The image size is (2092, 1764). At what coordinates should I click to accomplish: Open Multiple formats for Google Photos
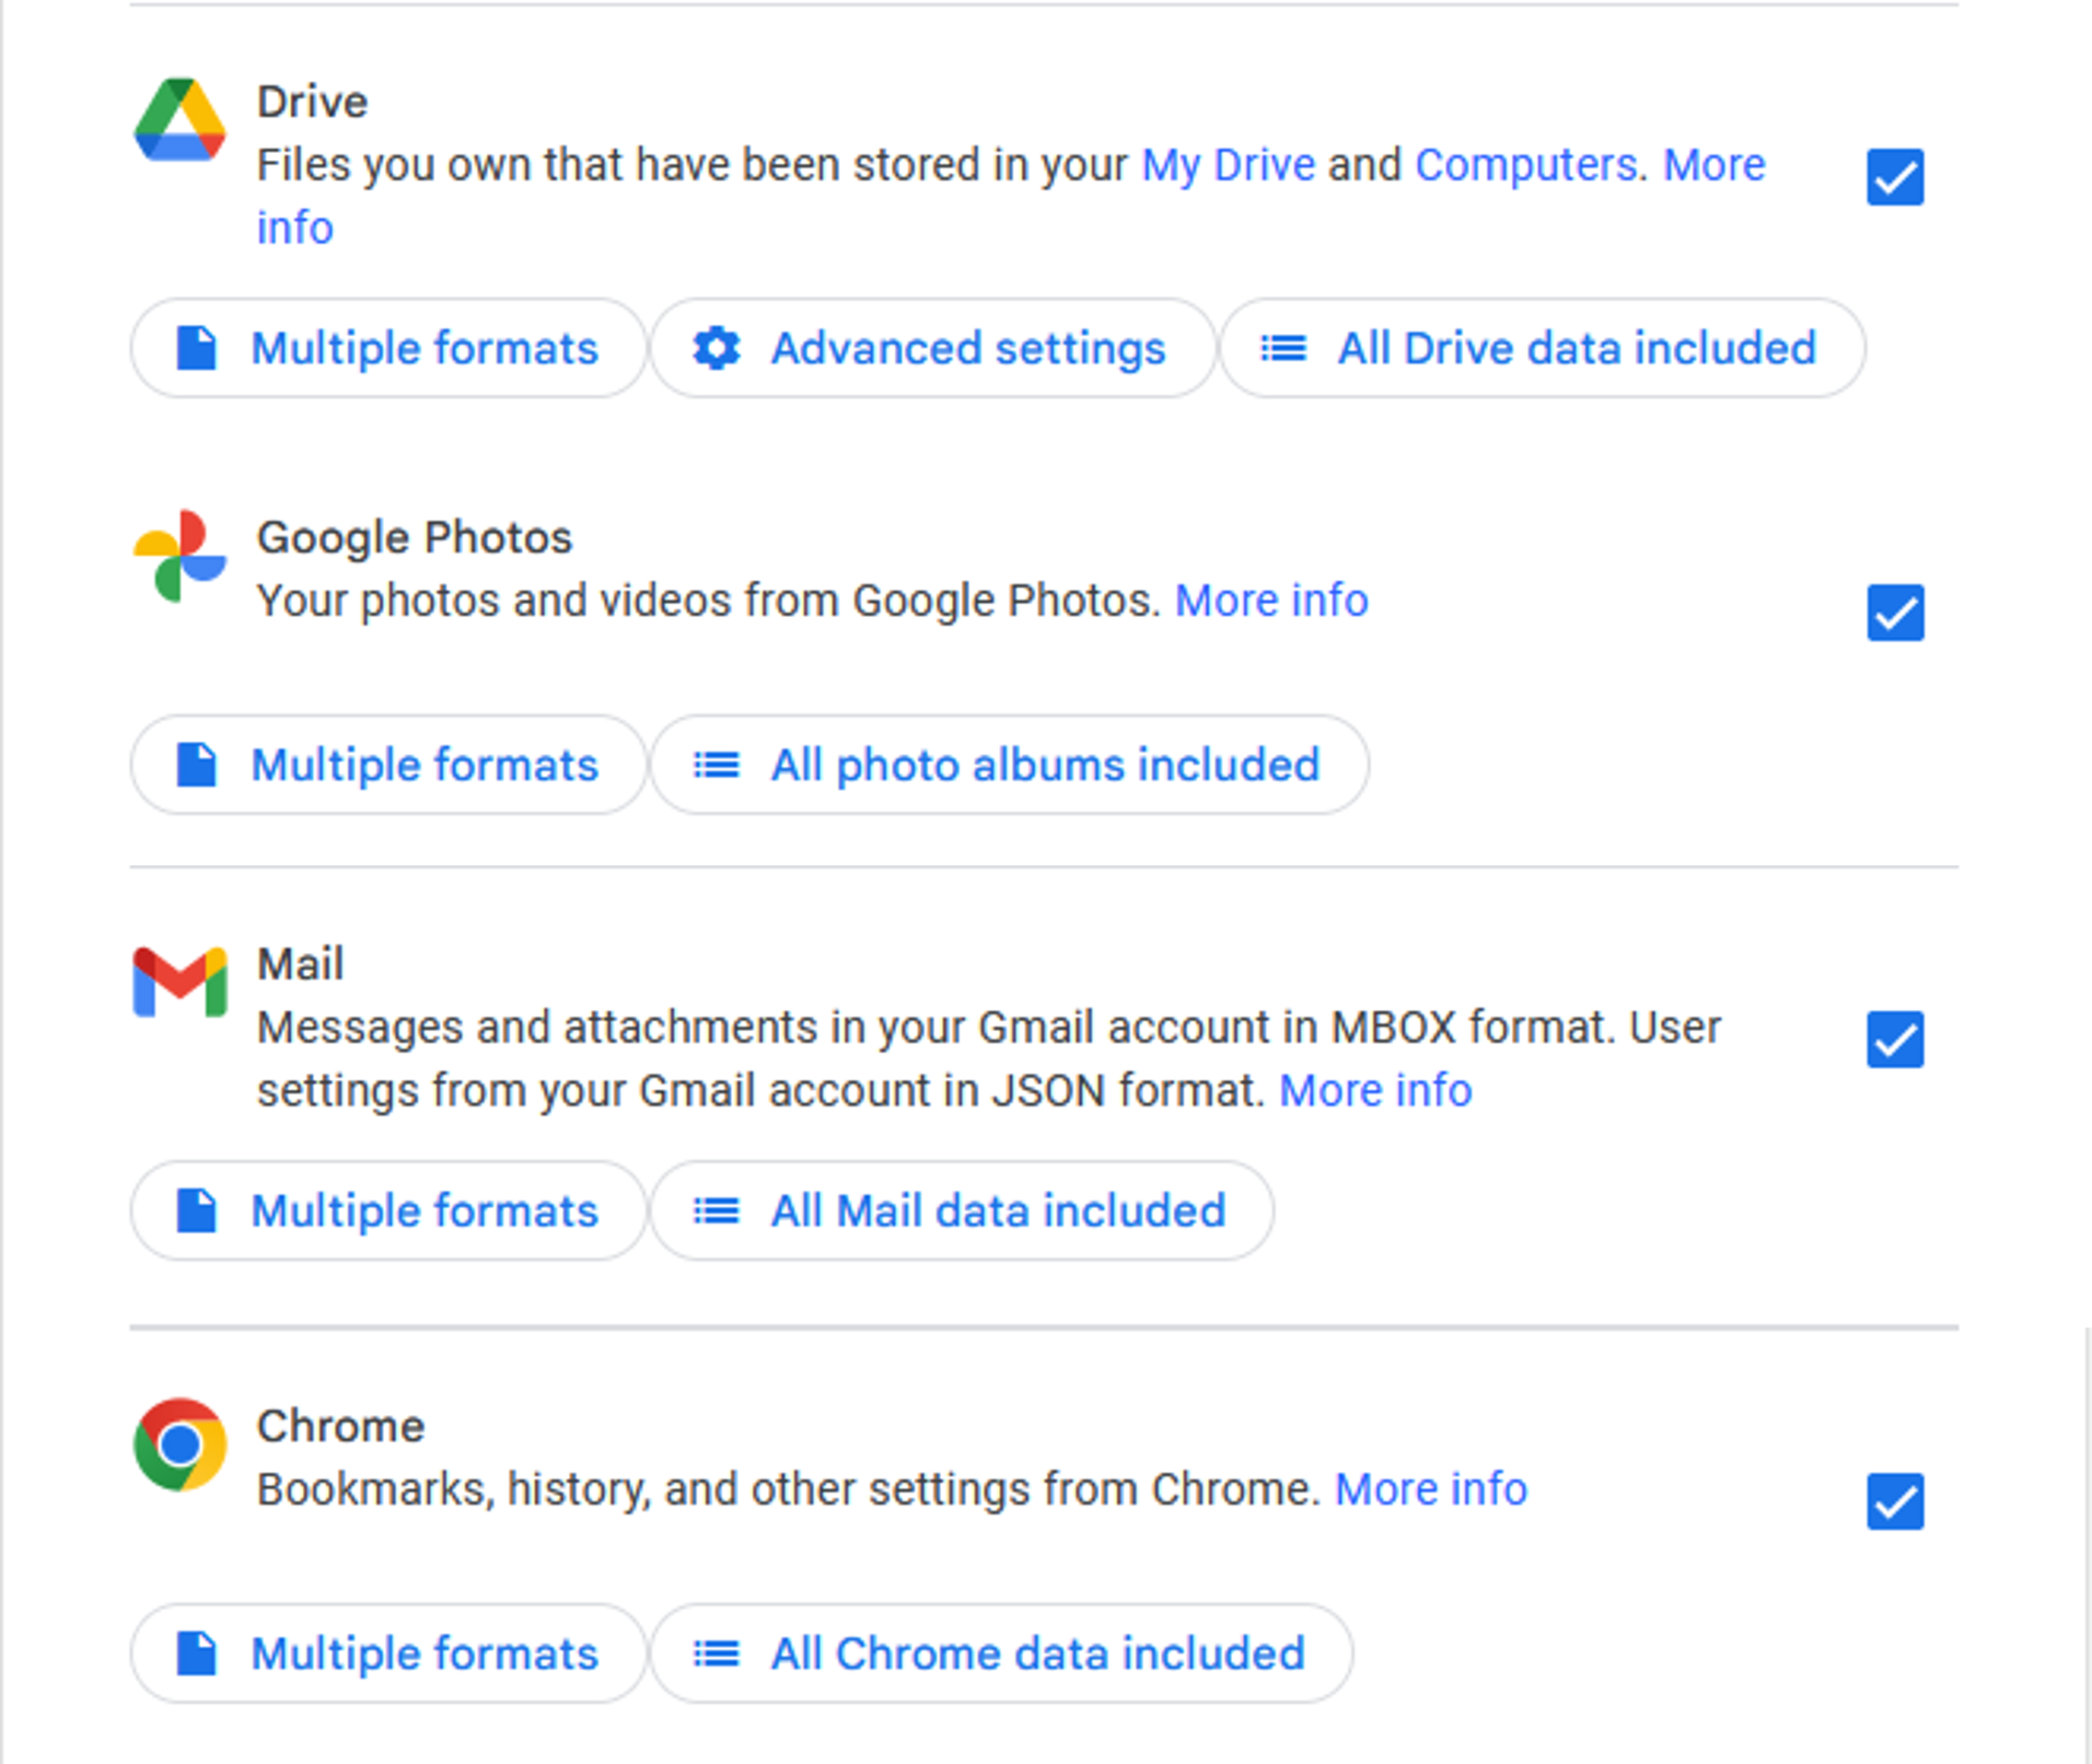point(388,765)
